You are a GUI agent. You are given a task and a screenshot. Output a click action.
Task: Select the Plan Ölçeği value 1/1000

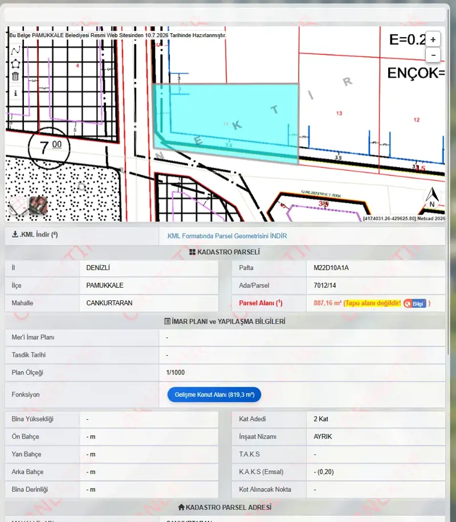[x=176, y=372]
